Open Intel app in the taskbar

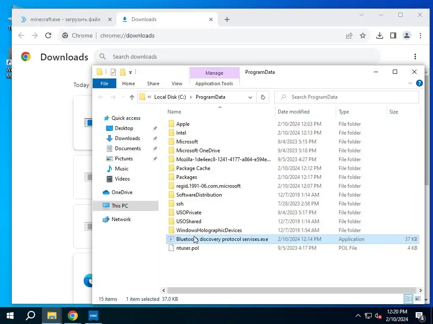93,316
